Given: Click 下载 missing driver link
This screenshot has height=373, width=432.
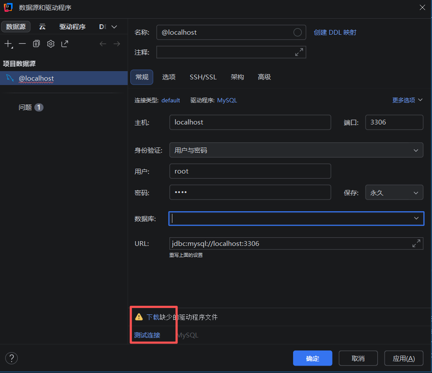Looking at the screenshot, I should 153,317.
